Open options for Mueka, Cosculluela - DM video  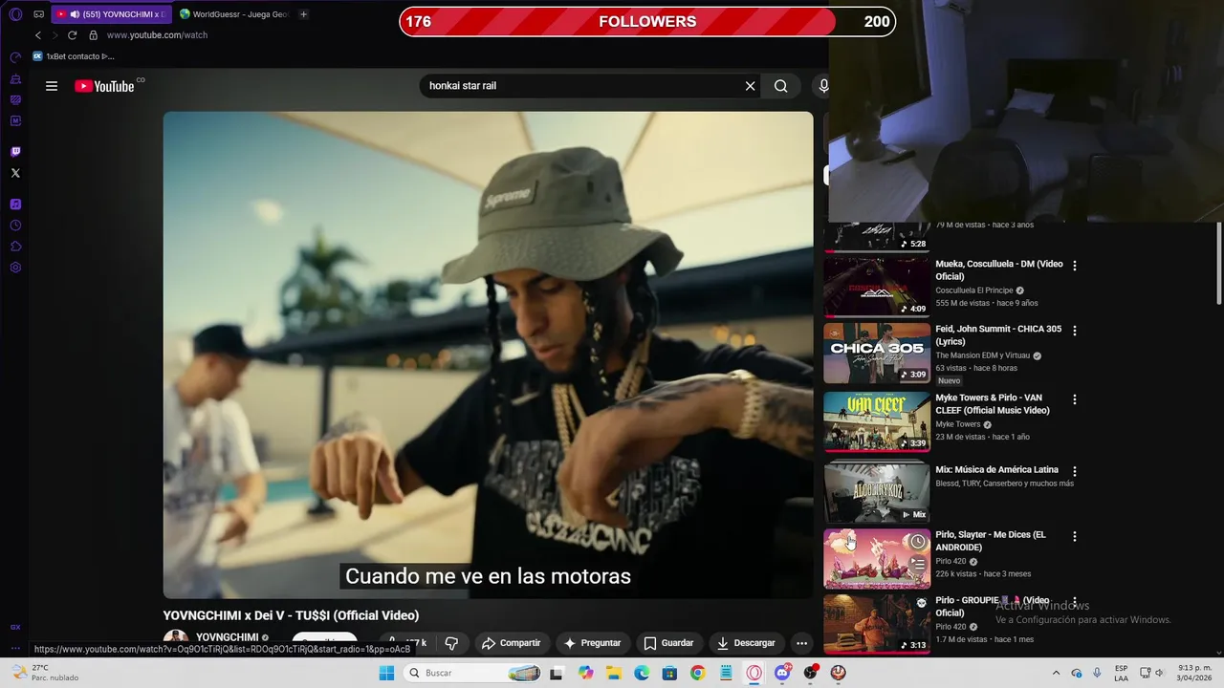click(1074, 266)
